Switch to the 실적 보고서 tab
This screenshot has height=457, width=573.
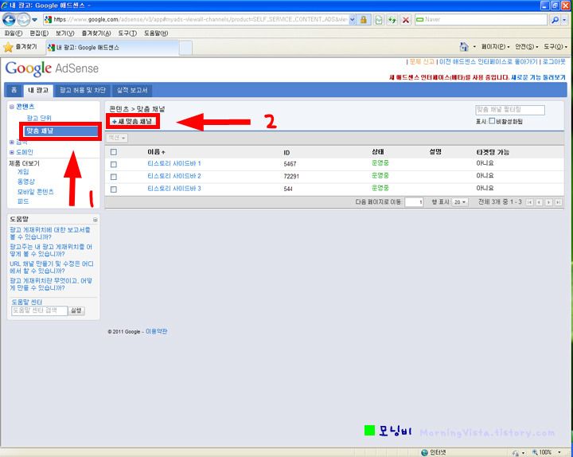[132, 90]
